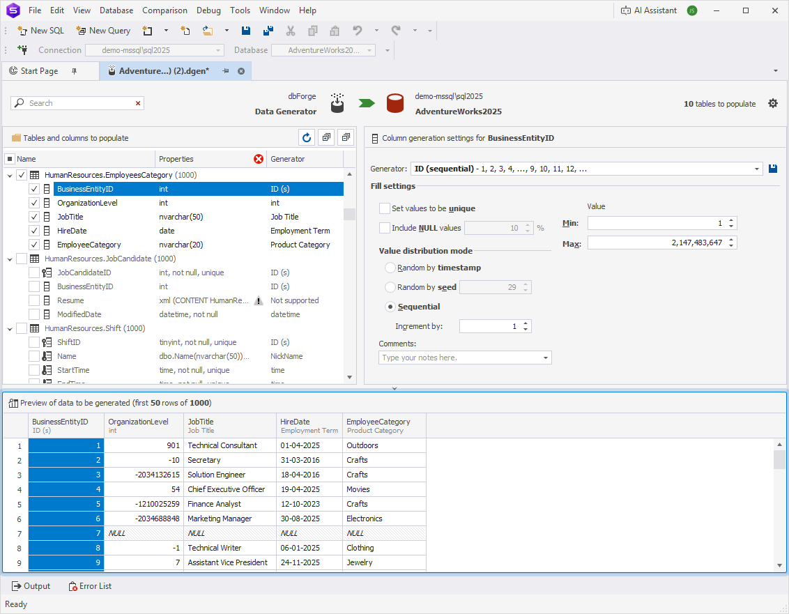Click the Undo arrow icon
Screen dimensions: 789x614
click(358, 31)
